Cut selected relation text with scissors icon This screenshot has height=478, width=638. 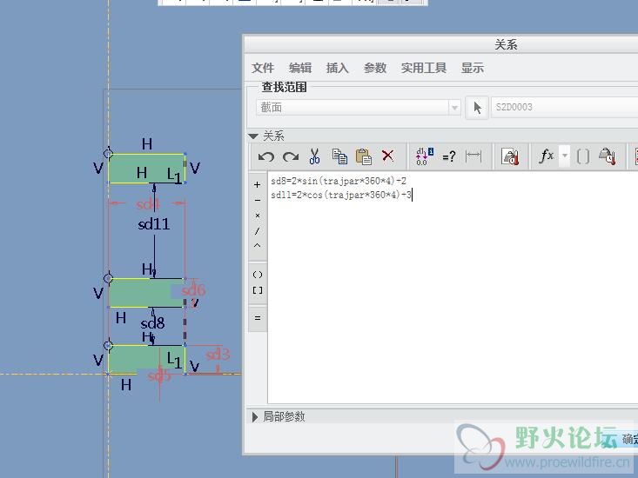coord(314,156)
